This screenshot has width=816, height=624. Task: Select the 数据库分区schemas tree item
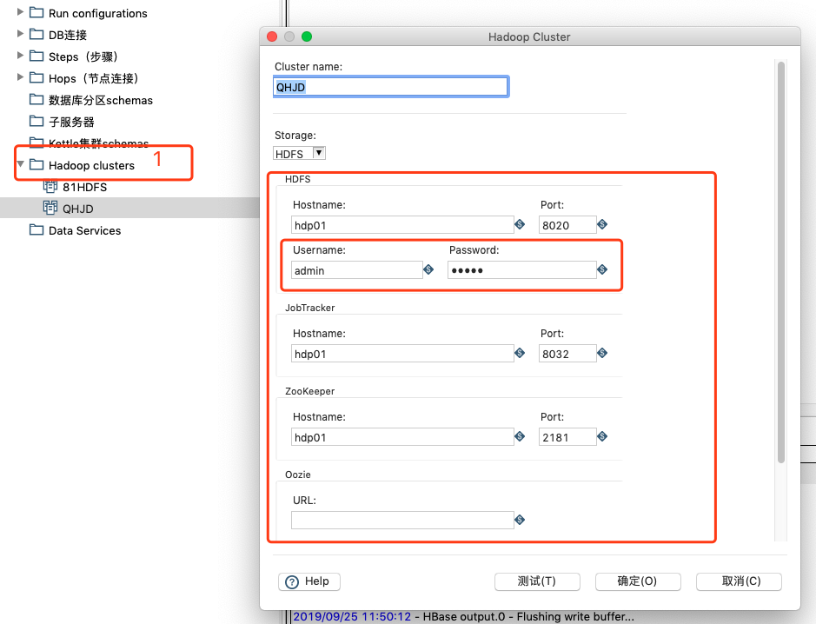(x=101, y=100)
